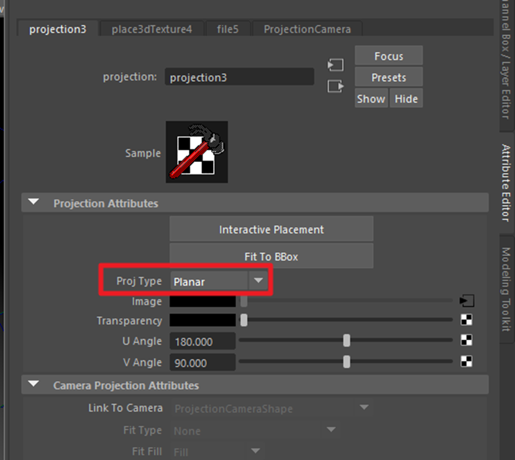Image resolution: width=515 pixels, height=460 pixels.
Task: Open the Fit Type dropdown
Action: coord(255,430)
